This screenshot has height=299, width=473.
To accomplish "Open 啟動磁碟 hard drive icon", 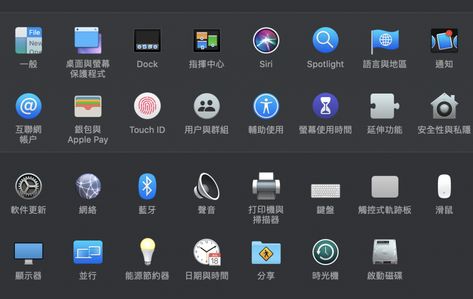I will click(x=385, y=252).
